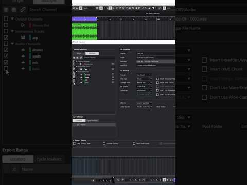Enable Don't Use Wave Extensible Format in center dialog

[x=157, y=90]
